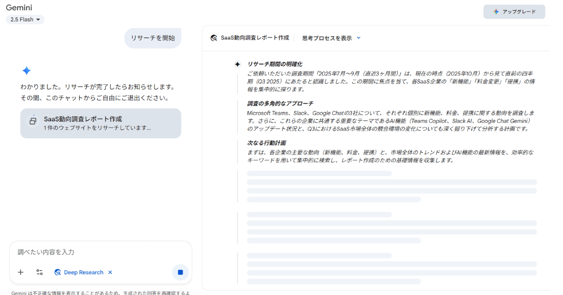The width and height of the screenshot is (563, 295).
Task: Click the research card document icon
Action: [x=33, y=121]
